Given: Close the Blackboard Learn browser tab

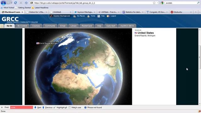Looking at the screenshot, I should point(22,12).
